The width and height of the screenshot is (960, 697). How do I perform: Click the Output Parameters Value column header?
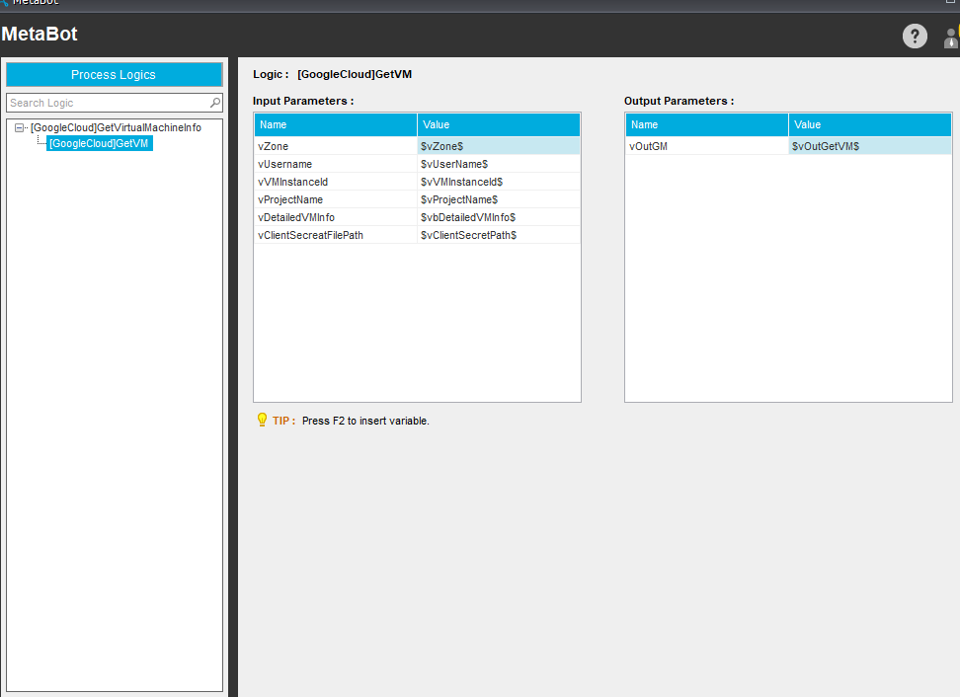click(x=870, y=124)
